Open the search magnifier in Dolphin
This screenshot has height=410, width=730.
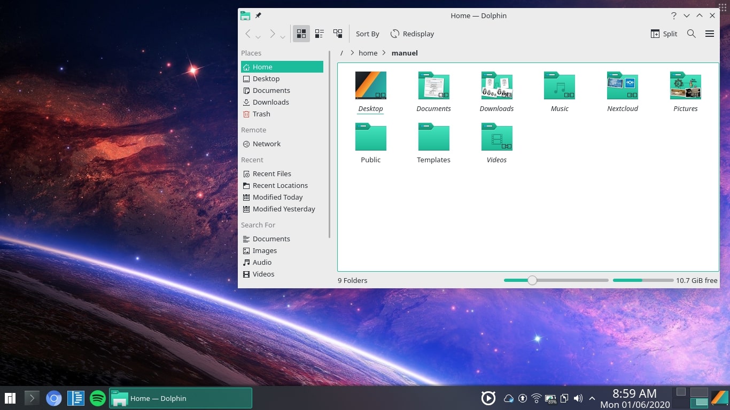click(x=691, y=34)
